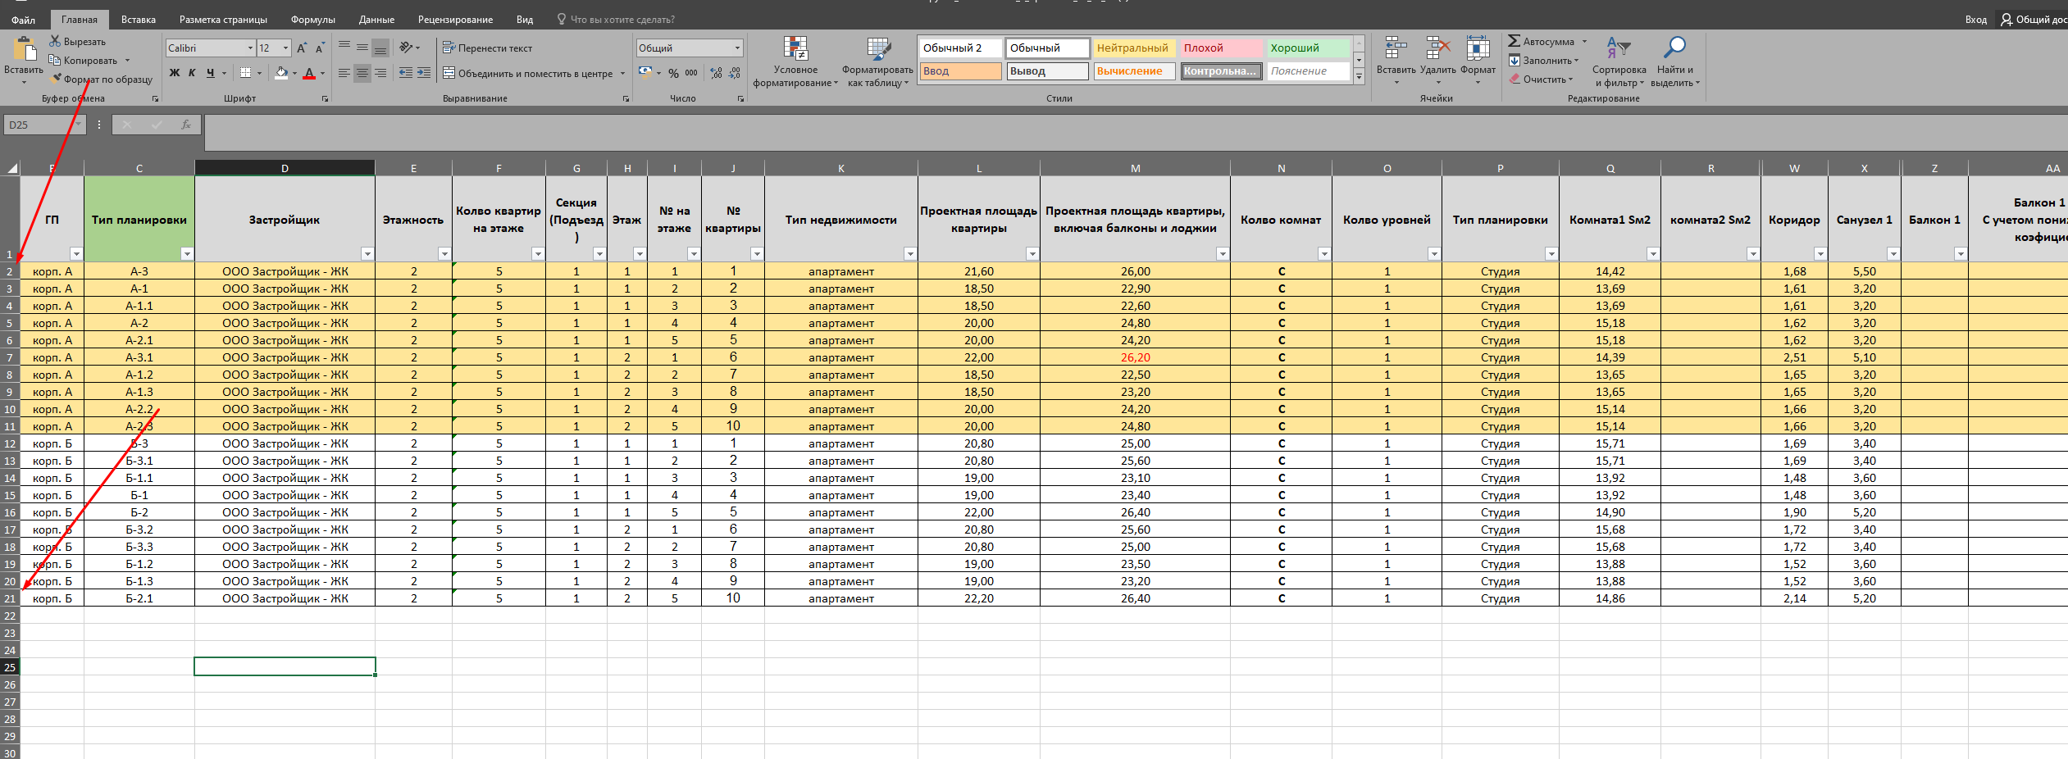This screenshot has height=759, width=2068.
Task: Toggle center horizontal alignment
Action: point(362,73)
